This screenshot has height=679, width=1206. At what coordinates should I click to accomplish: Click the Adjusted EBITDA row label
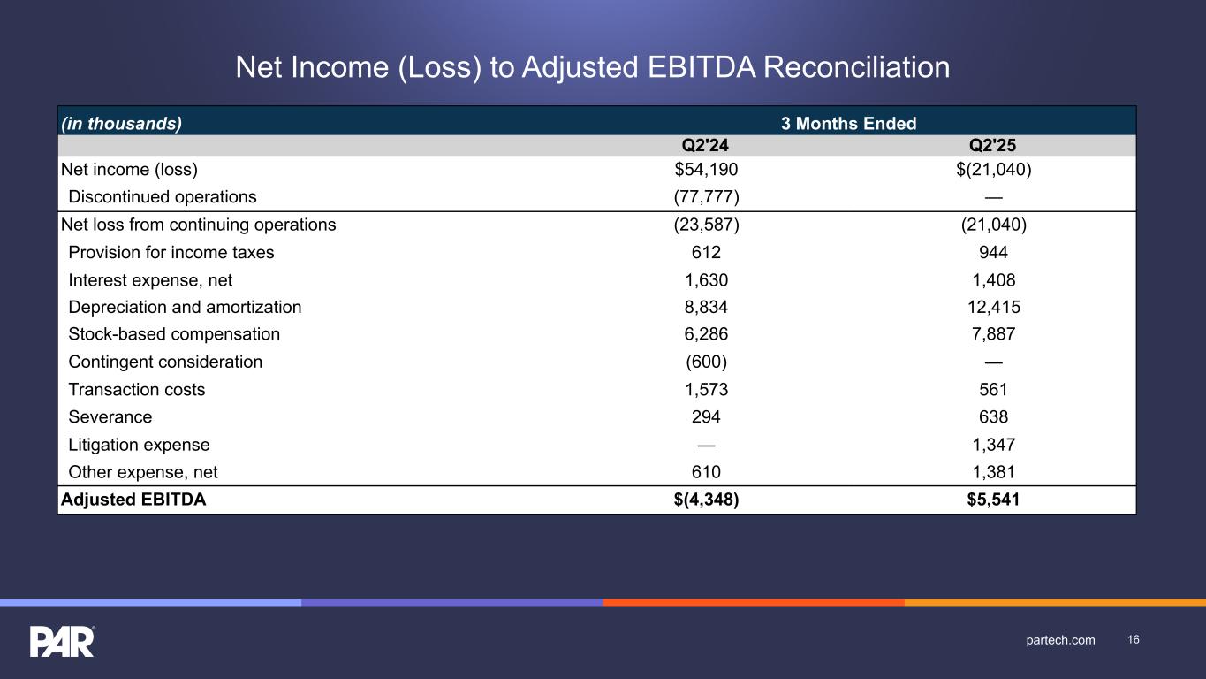(x=133, y=500)
